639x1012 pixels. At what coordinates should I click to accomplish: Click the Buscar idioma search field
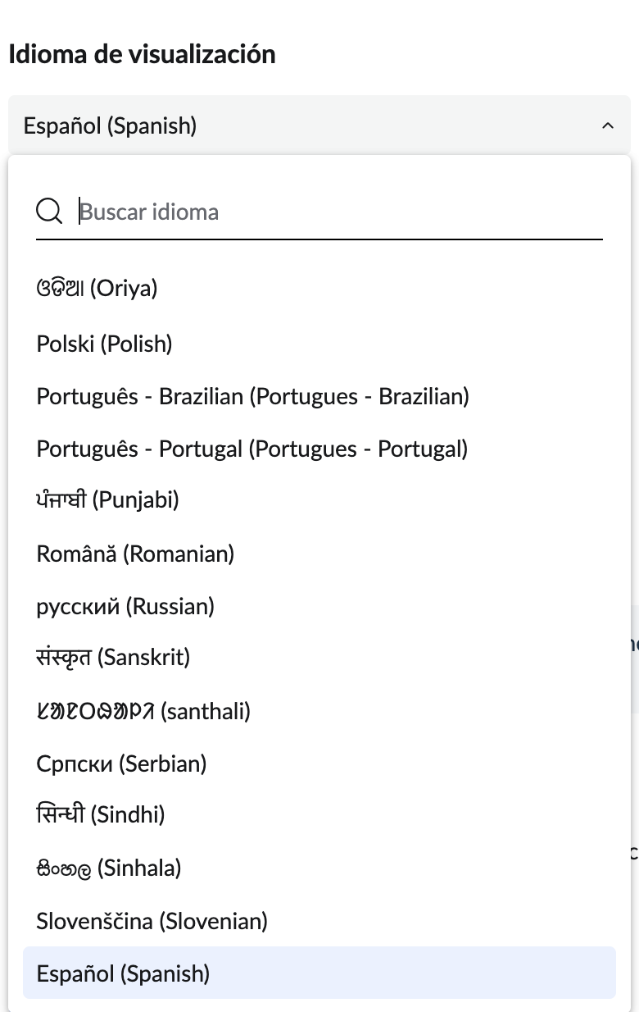(246, 212)
